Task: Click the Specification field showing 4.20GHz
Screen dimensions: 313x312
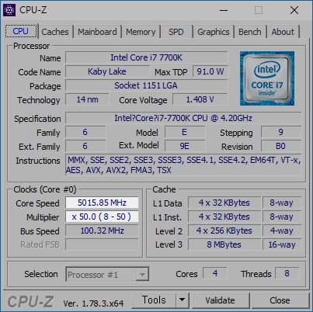Action: [x=183, y=118]
